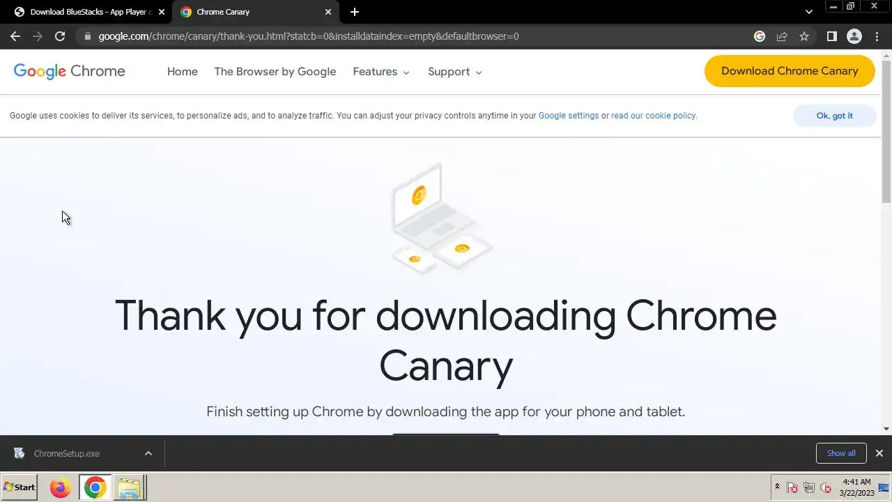892x502 pixels.
Task: Open the Windows Start menu
Action: point(20,487)
